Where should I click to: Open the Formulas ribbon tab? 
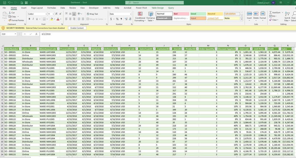coord(52,8)
